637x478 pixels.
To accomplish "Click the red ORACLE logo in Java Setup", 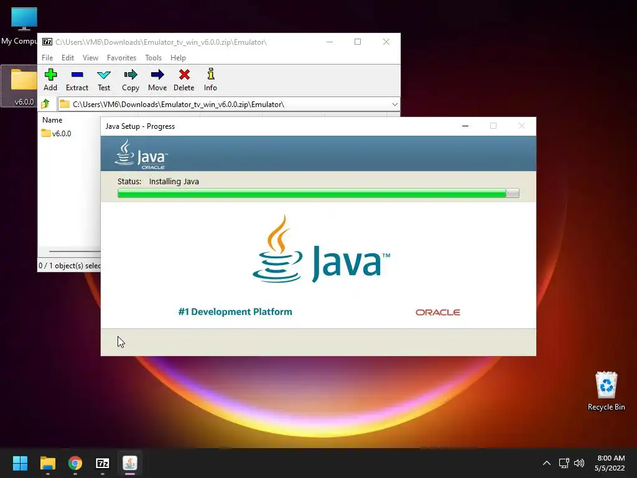I will 437,312.
